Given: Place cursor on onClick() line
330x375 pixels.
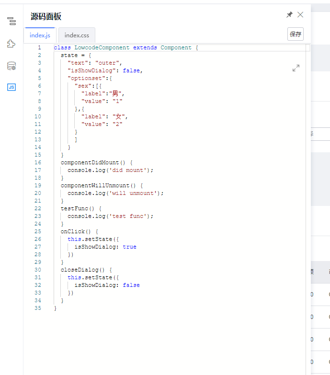Looking at the screenshot, I should tap(80, 231).
